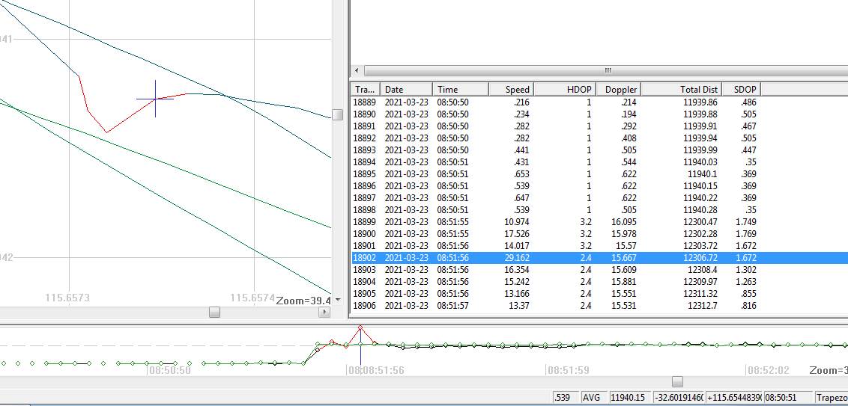Click the left arrow of the upper scrollbar
The image size is (848, 406).
pyautogui.click(x=357, y=70)
